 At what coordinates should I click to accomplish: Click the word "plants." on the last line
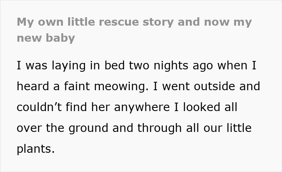[x=35, y=149]
